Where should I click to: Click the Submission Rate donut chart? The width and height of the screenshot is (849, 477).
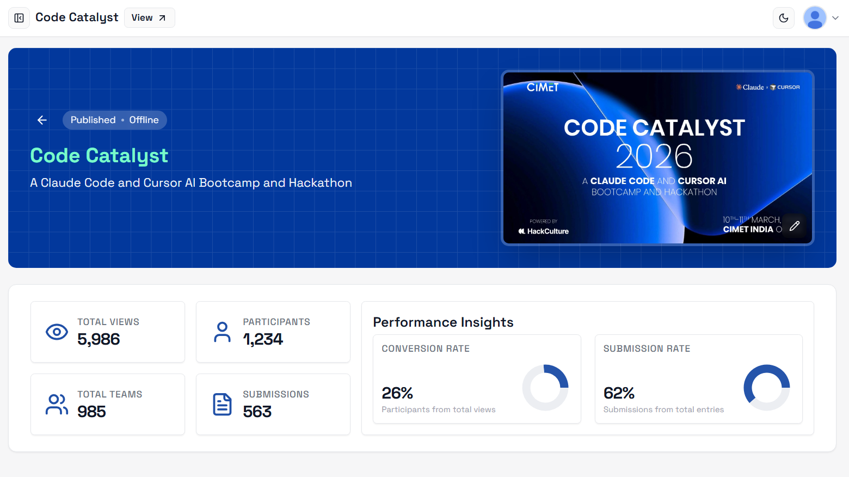[x=767, y=388]
